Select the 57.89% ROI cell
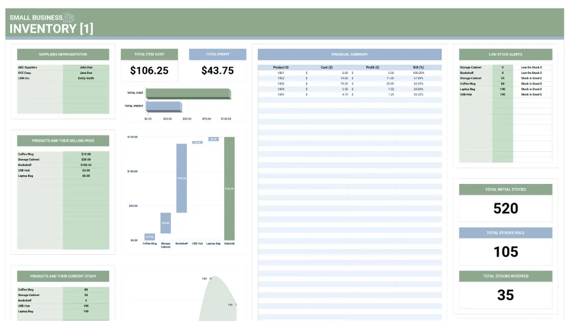This screenshot has width=569, height=321. point(418,78)
